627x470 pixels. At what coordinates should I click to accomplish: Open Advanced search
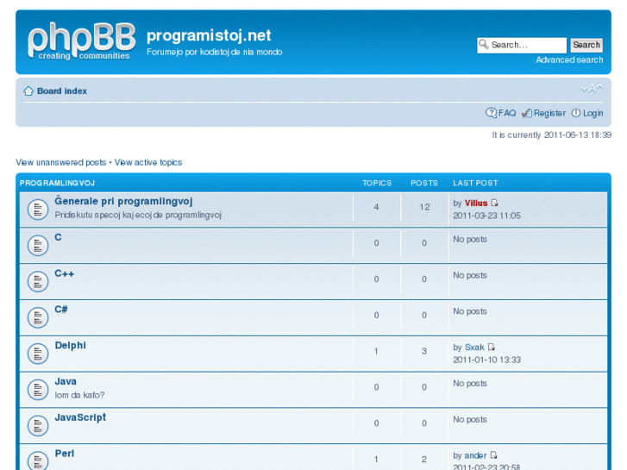(569, 60)
